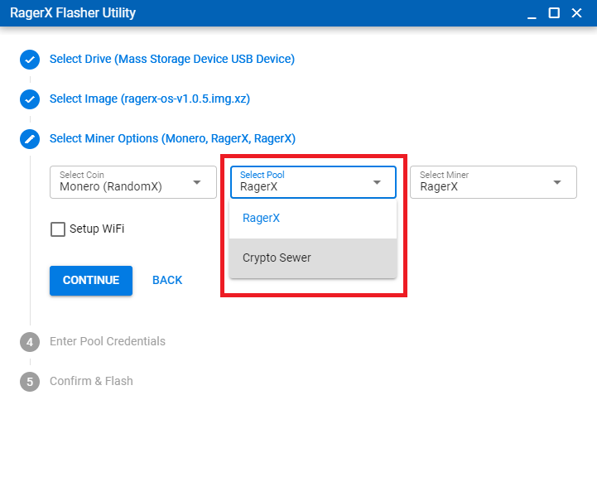Viewport: 597px width, 477px height.
Task: Close the RagerX Flasher Utility window
Action: [576, 13]
